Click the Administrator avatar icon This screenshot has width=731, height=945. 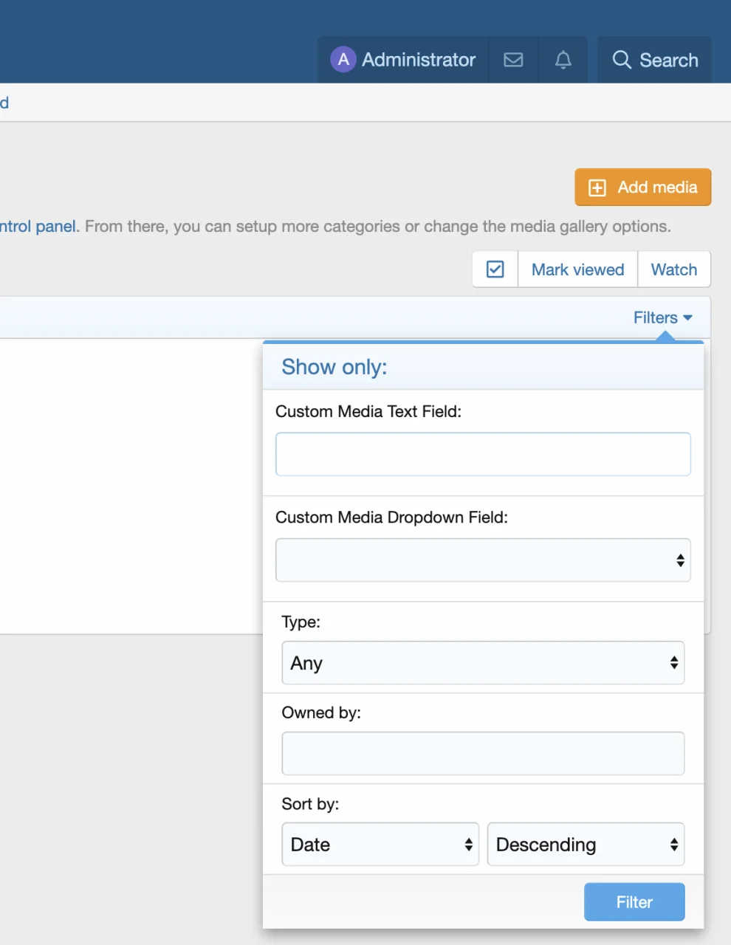[x=343, y=59]
